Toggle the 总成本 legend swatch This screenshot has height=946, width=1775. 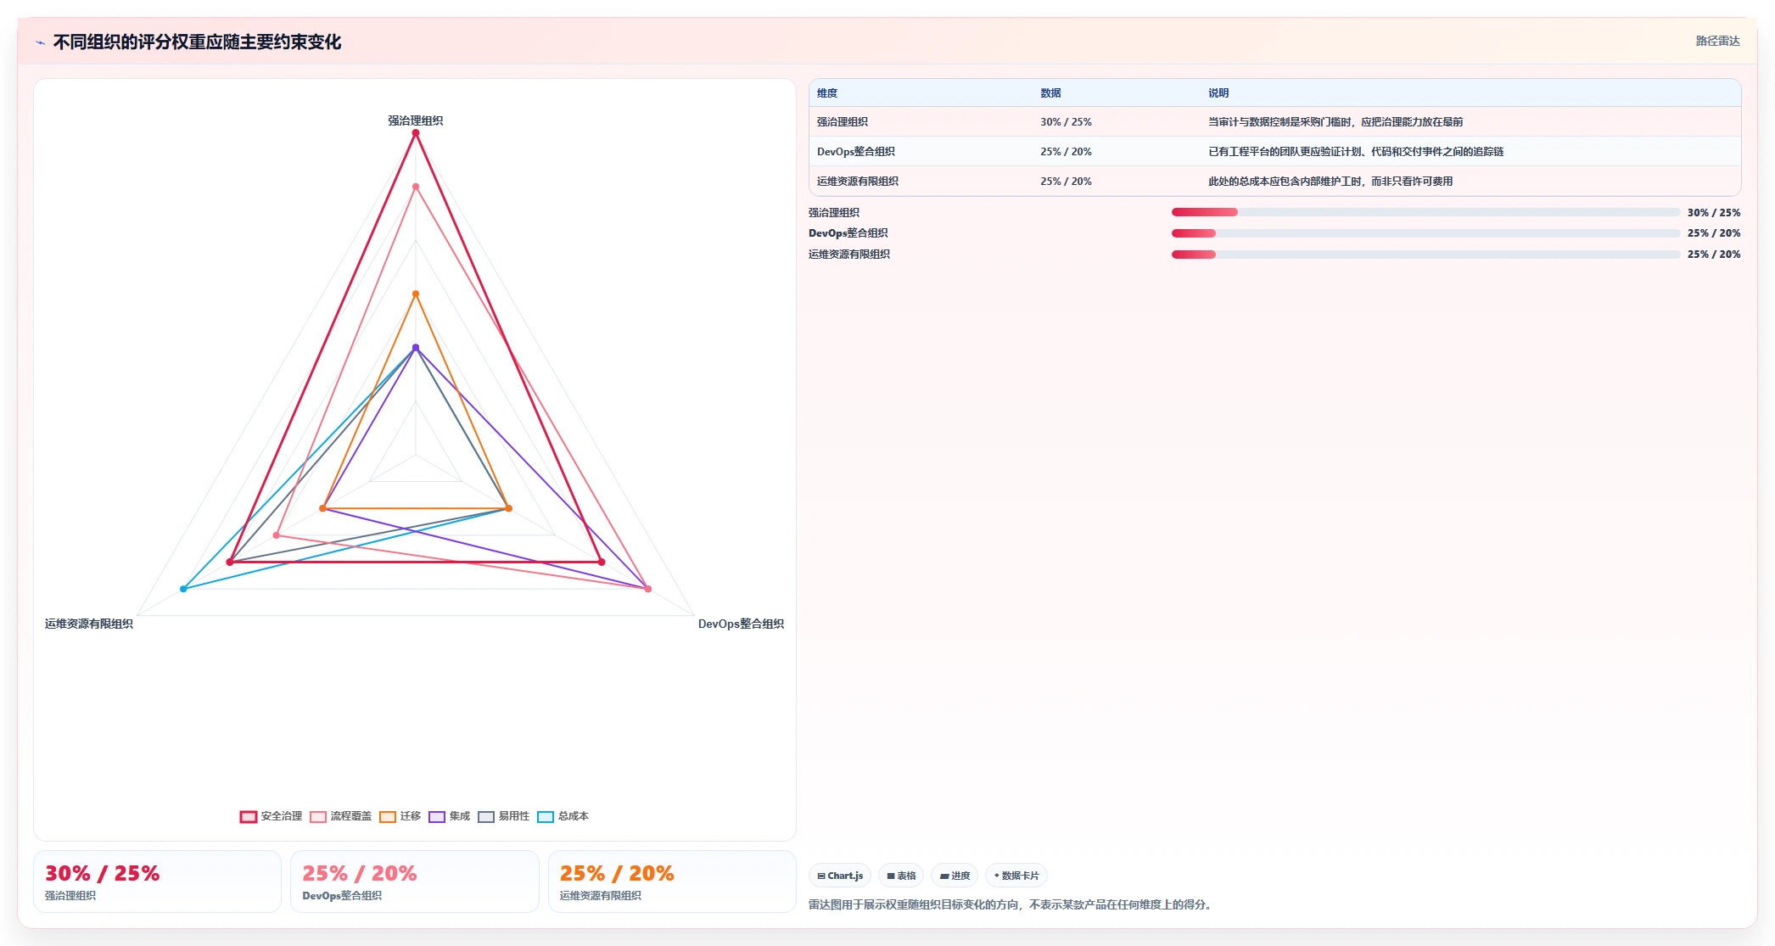(x=546, y=816)
